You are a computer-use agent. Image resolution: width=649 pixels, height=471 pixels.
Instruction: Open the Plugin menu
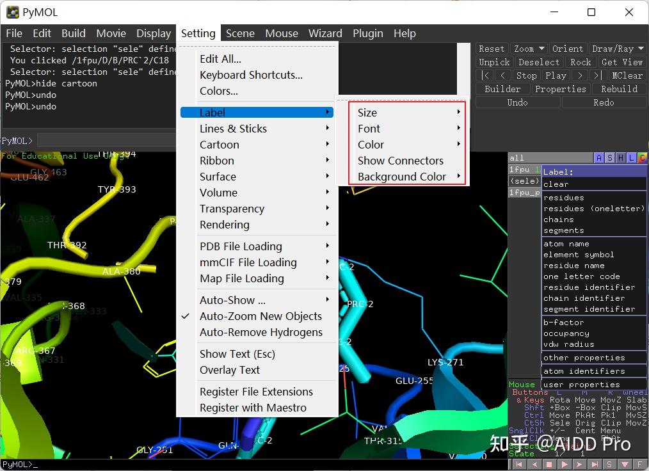(x=368, y=33)
